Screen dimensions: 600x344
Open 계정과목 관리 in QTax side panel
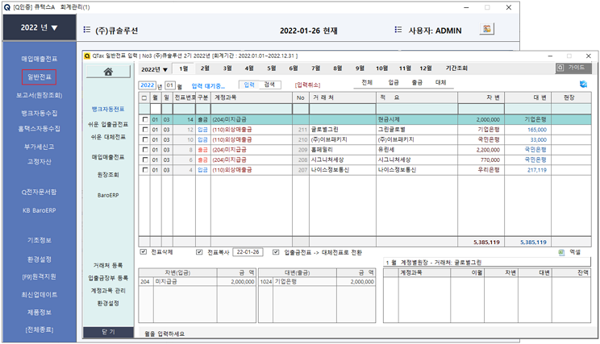[x=108, y=291]
